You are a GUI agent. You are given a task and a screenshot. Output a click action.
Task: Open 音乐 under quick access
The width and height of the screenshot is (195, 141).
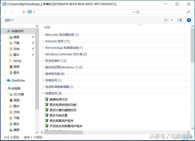tap(16, 72)
